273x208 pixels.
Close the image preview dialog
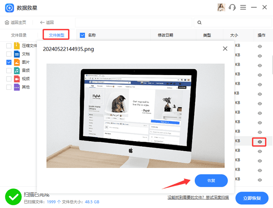[x=225, y=48]
